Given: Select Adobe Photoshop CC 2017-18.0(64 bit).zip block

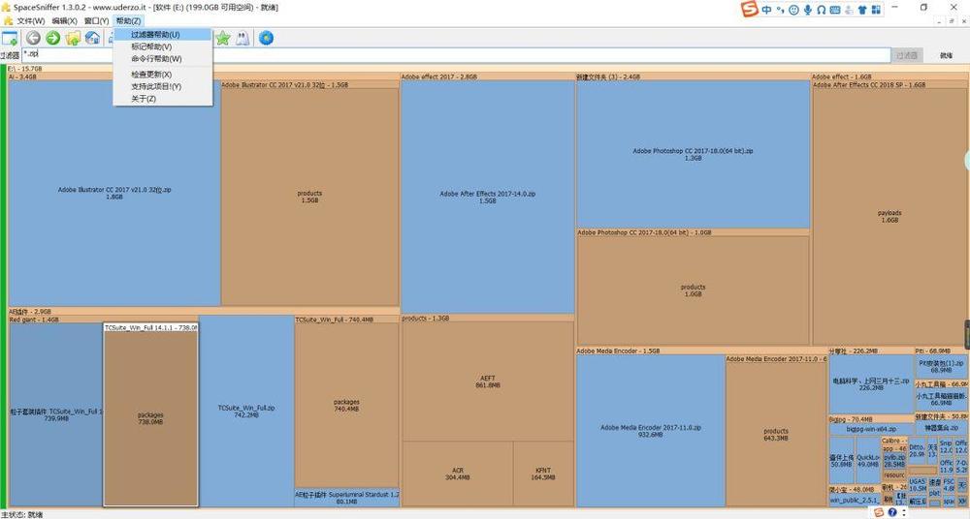Looking at the screenshot, I should coord(693,154).
